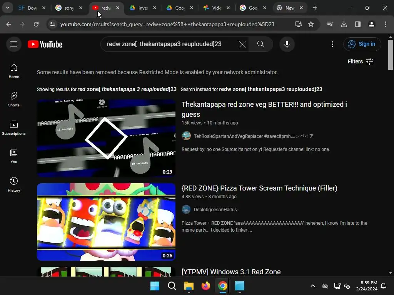
Task: Open the Thekantapapa red zone veg thumbnail
Action: [106, 138]
